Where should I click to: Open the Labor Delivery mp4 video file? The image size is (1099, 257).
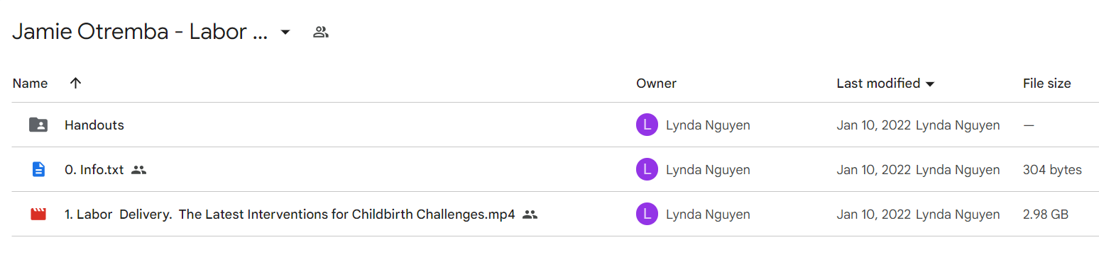pyautogui.click(x=290, y=215)
